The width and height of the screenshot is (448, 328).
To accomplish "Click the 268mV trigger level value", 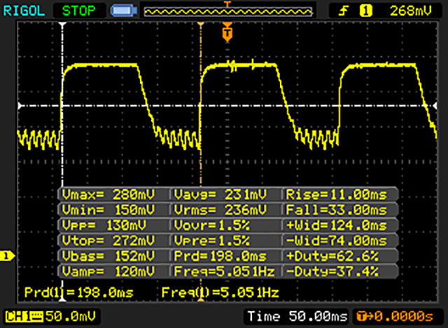I will pyautogui.click(x=411, y=11).
